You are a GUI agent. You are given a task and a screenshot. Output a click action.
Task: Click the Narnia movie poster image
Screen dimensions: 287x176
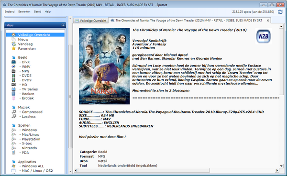point(104,66)
